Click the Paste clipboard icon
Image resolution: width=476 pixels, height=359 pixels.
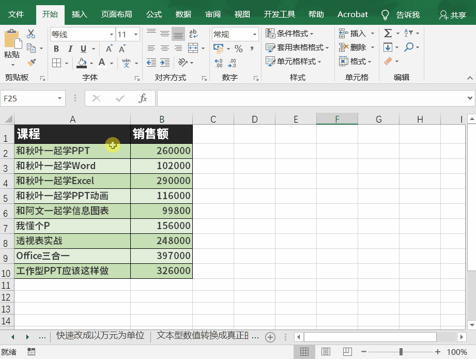(13, 39)
